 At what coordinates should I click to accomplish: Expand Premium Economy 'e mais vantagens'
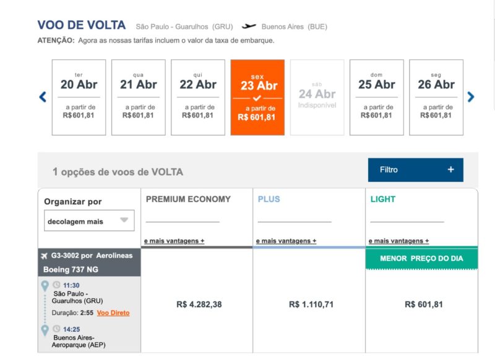(174, 241)
